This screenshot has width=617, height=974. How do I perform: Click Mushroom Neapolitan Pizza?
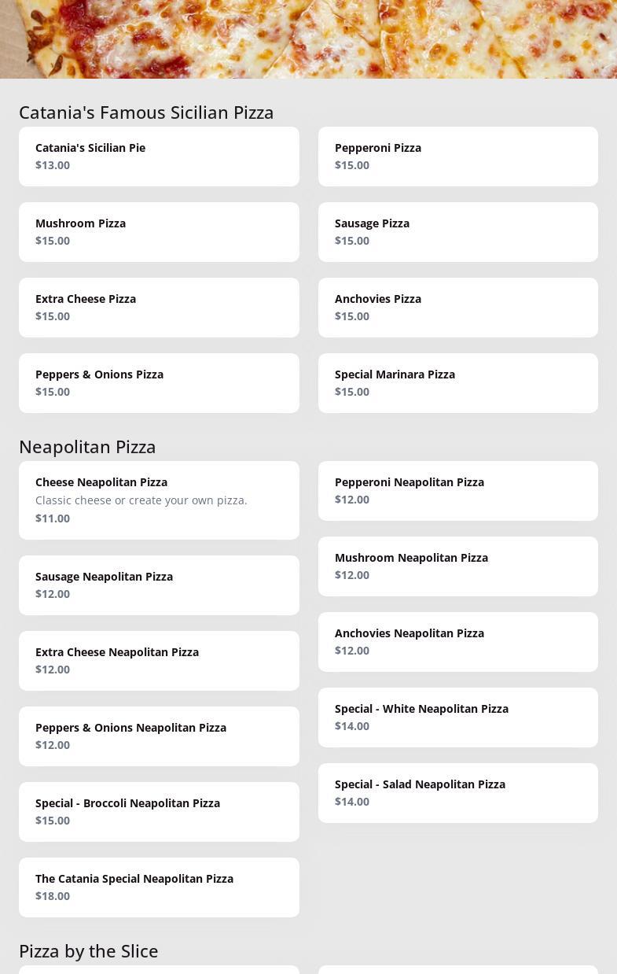point(457,566)
